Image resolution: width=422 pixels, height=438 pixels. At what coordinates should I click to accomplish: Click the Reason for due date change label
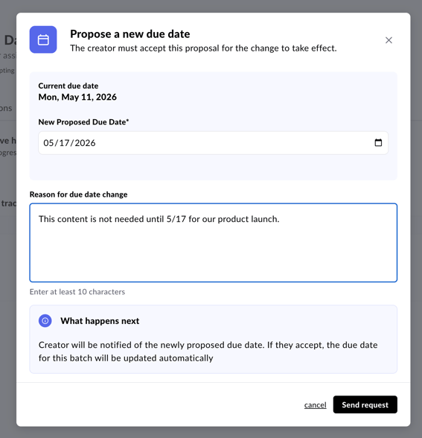(x=78, y=194)
